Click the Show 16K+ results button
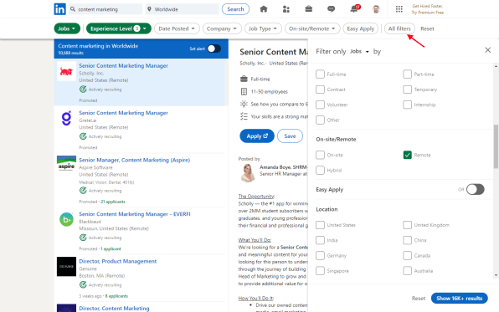This screenshot has height=312, width=499. [x=459, y=299]
